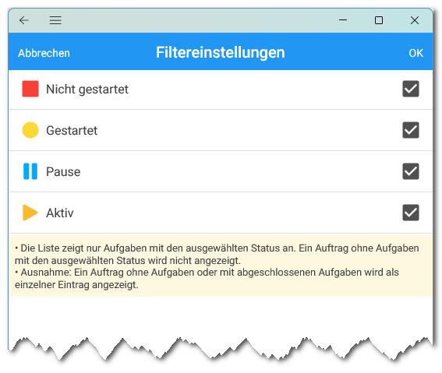Viewport: 442px width, 373px height.
Task: Click the Filtereinstellungen header title
Action: click(221, 53)
